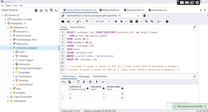Open query tool help icon
This screenshot has height=112, width=208.
pyautogui.click(x=167, y=21)
